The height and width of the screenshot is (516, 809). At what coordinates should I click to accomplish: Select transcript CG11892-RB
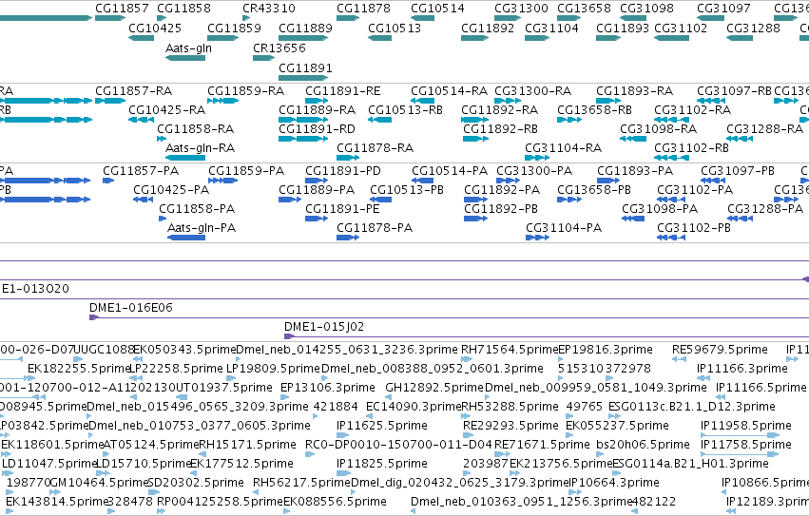[x=500, y=129]
